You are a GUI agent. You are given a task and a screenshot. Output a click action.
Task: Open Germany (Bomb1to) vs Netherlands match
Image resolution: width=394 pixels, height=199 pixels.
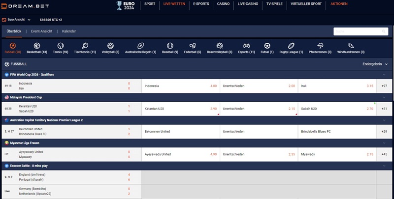pos(71,191)
